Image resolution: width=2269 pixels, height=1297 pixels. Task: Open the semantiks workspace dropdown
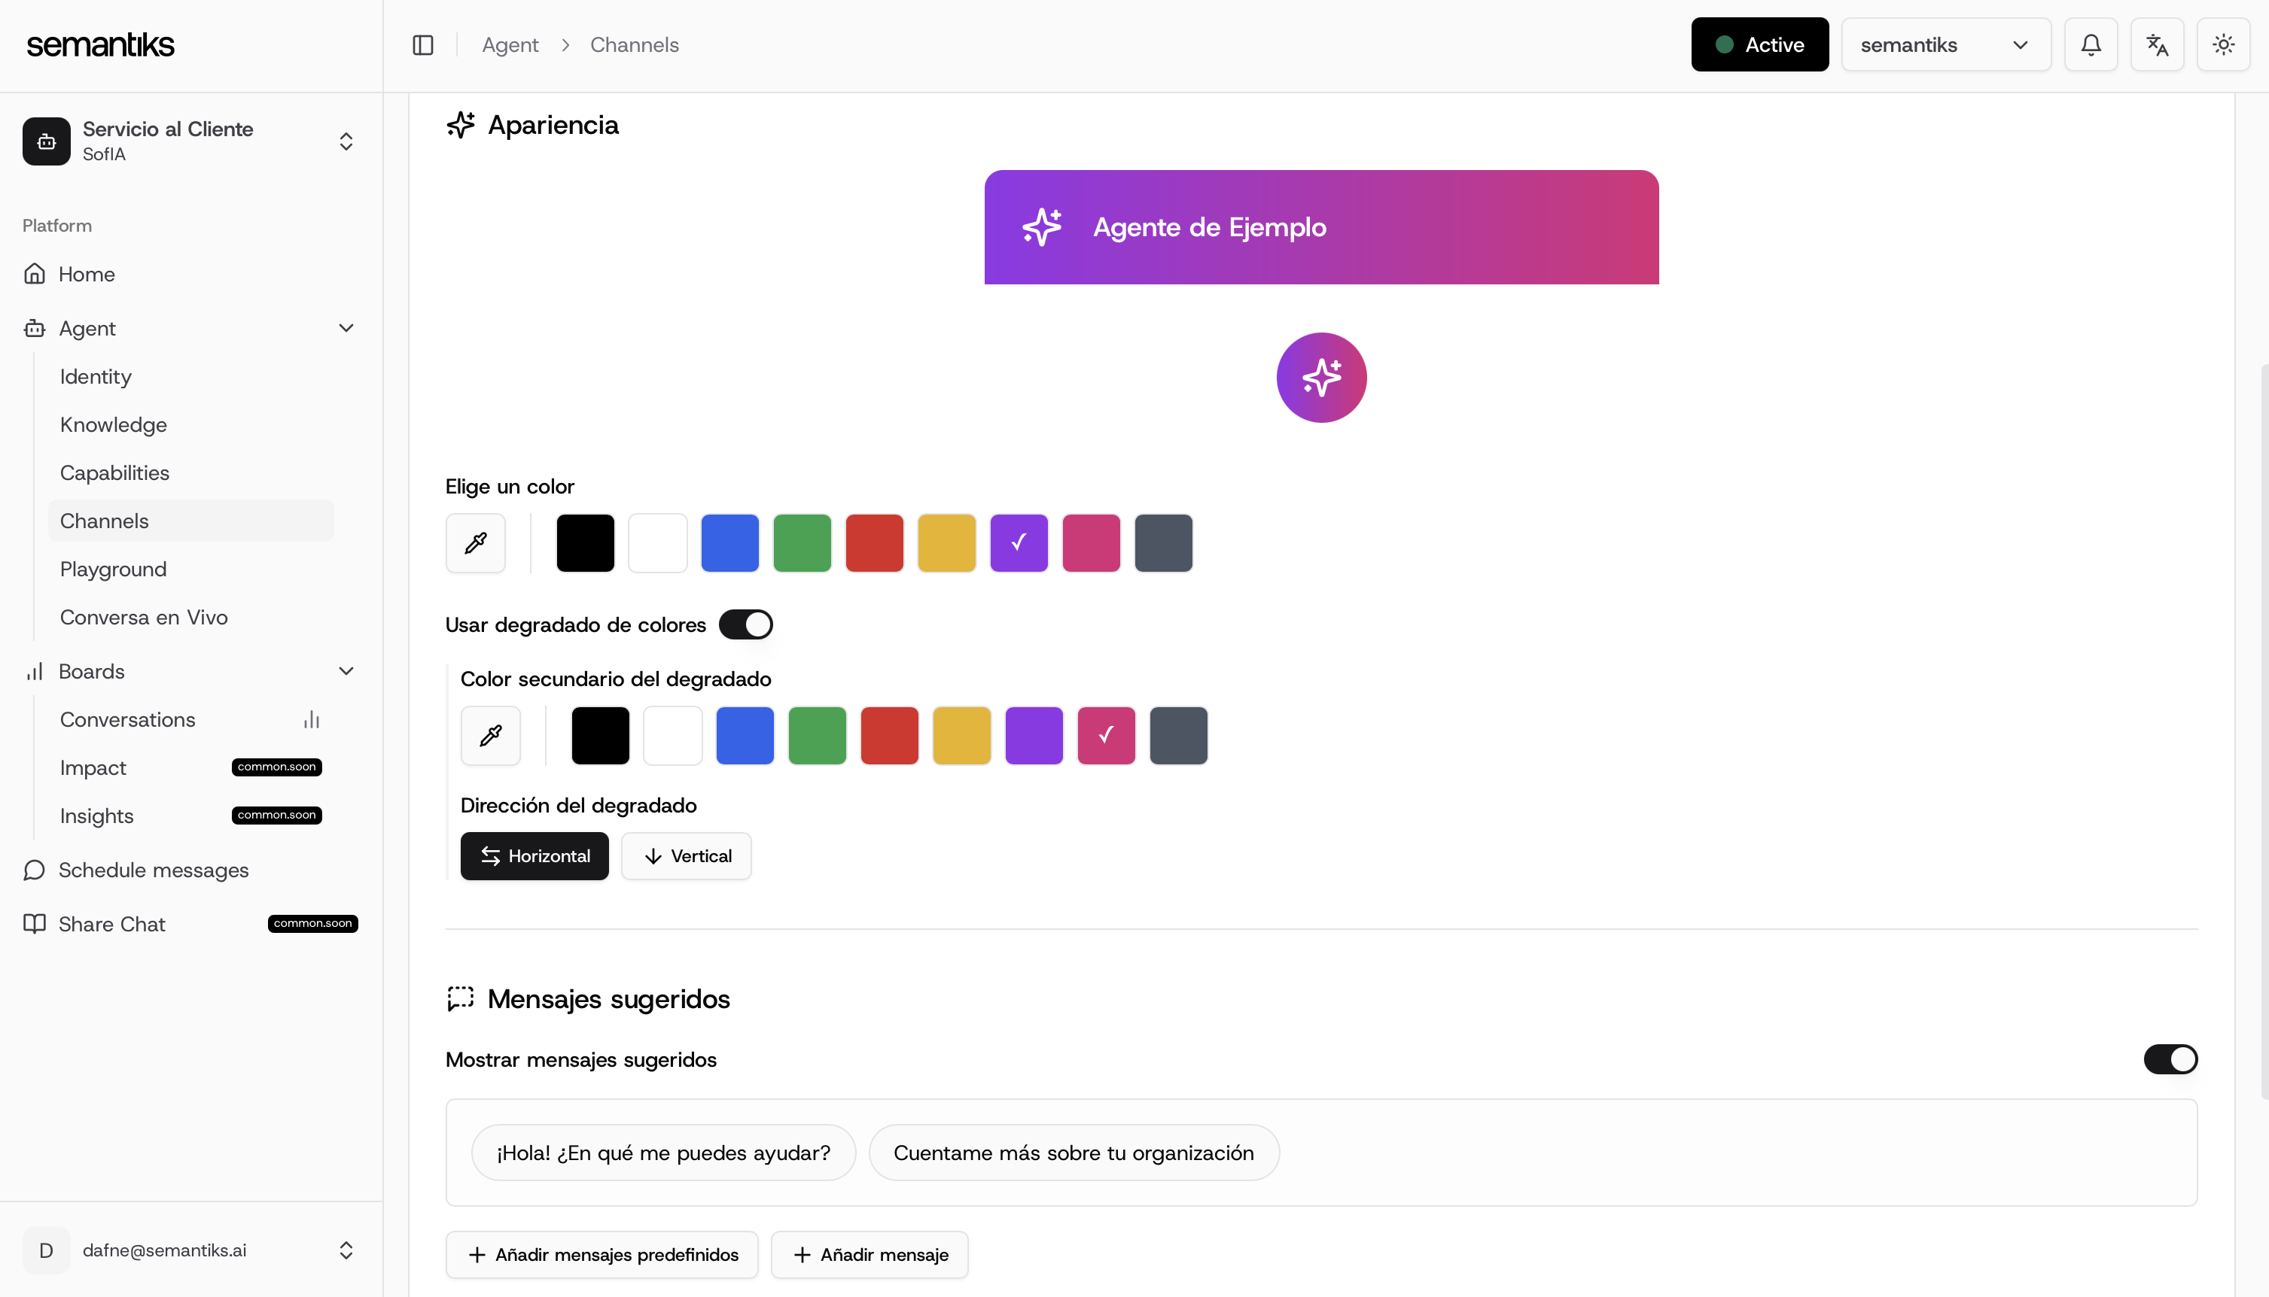click(1945, 44)
